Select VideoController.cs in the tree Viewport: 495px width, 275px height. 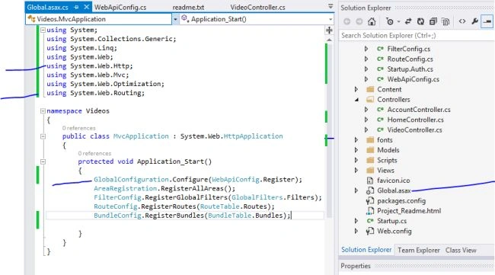[x=414, y=130]
